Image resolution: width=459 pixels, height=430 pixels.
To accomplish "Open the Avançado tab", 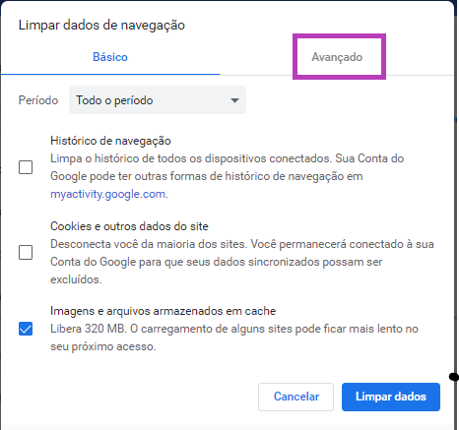I will [337, 57].
